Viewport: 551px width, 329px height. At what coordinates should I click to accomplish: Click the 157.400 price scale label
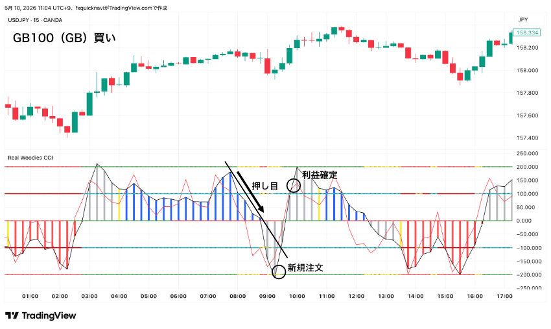[527, 138]
